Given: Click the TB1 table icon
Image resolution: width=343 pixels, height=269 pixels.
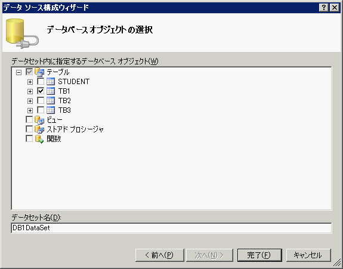Looking at the screenshot, I should pos(51,91).
